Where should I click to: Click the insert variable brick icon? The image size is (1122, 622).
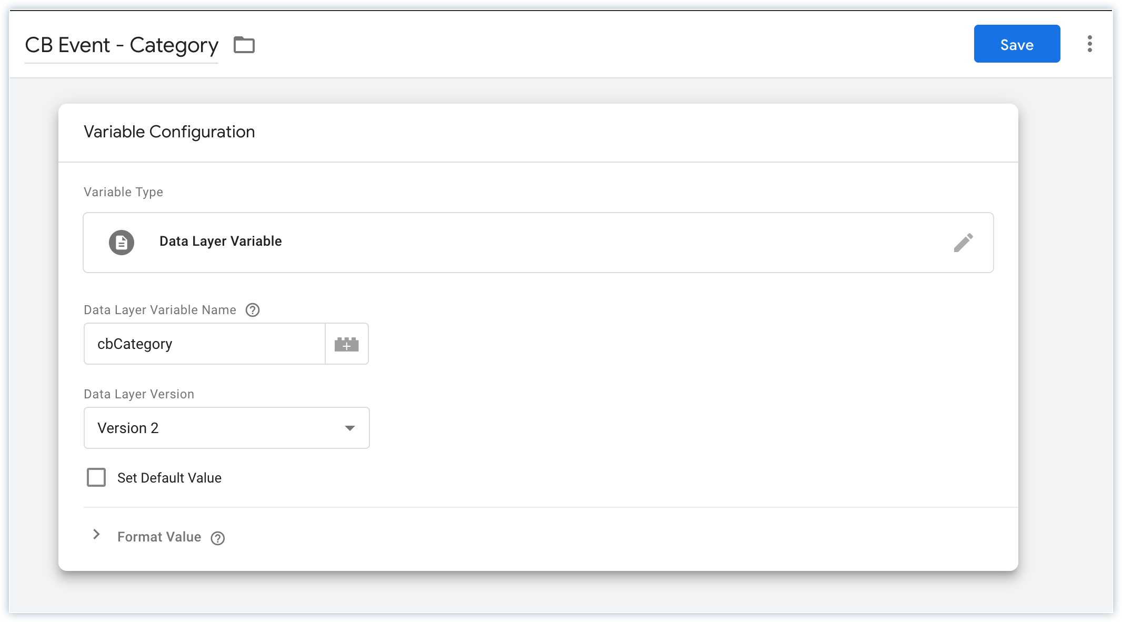(x=347, y=344)
